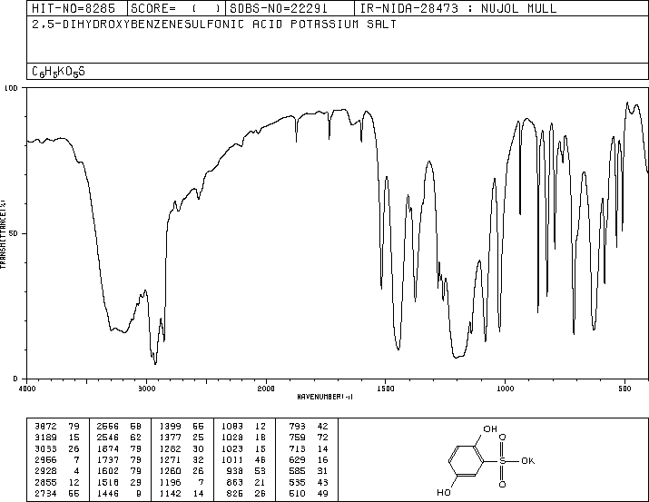Select the 2966 peak table entry
The width and height of the screenshot is (649, 502).
coord(56,459)
